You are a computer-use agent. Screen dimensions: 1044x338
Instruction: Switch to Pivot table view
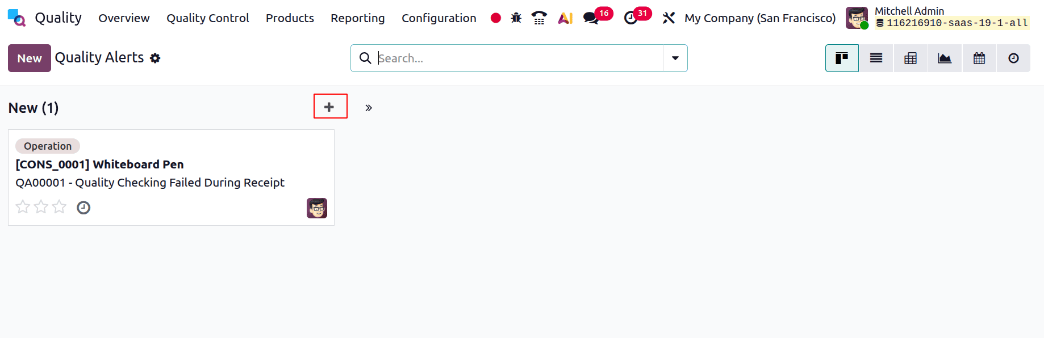(911, 58)
